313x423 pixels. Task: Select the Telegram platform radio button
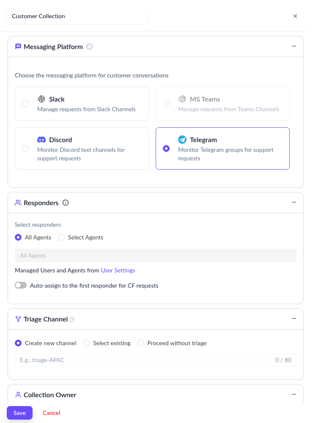point(166,148)
